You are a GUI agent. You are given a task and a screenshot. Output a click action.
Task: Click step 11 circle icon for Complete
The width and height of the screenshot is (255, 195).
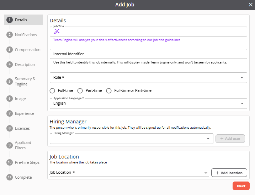click(10, 177)
